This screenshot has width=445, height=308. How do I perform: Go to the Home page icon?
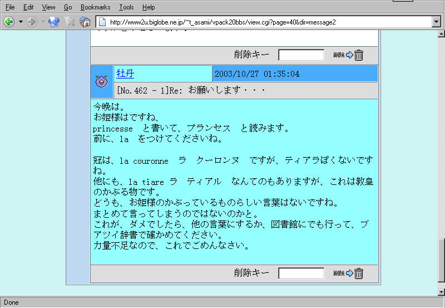(85, 22)
